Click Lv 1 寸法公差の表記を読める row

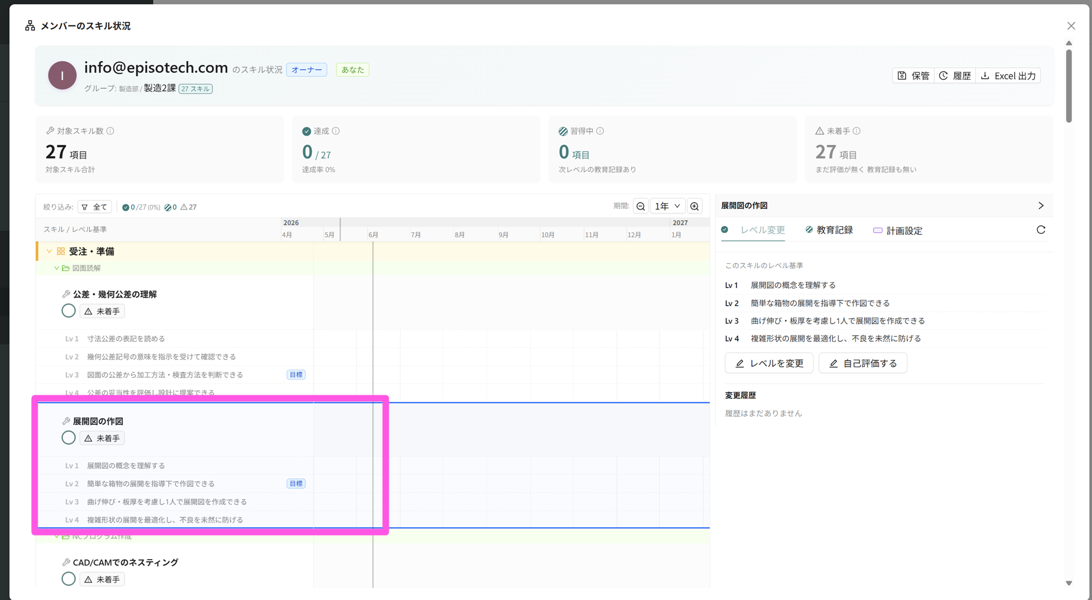tap(175, 338)
